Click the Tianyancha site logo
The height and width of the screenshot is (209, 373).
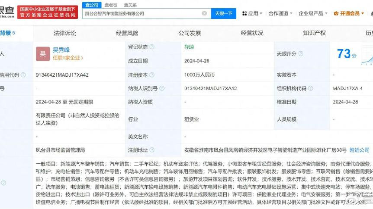tap(7, 12)
